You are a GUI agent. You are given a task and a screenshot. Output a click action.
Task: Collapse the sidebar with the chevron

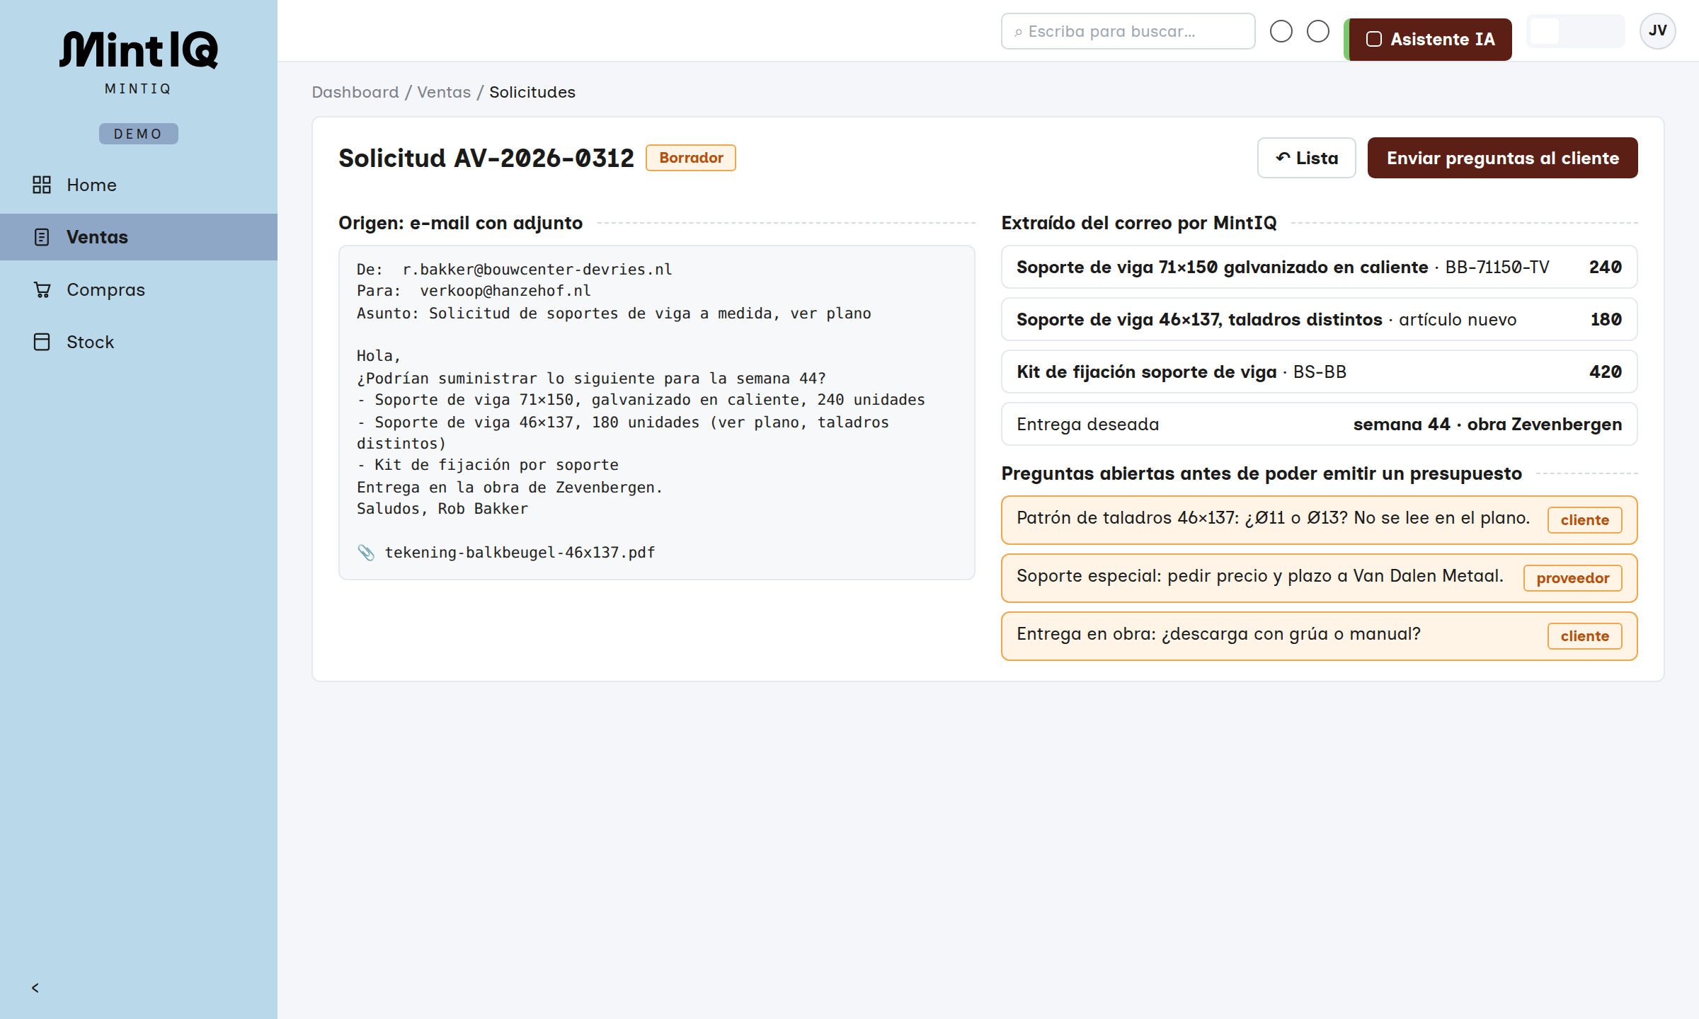[35, 988]
